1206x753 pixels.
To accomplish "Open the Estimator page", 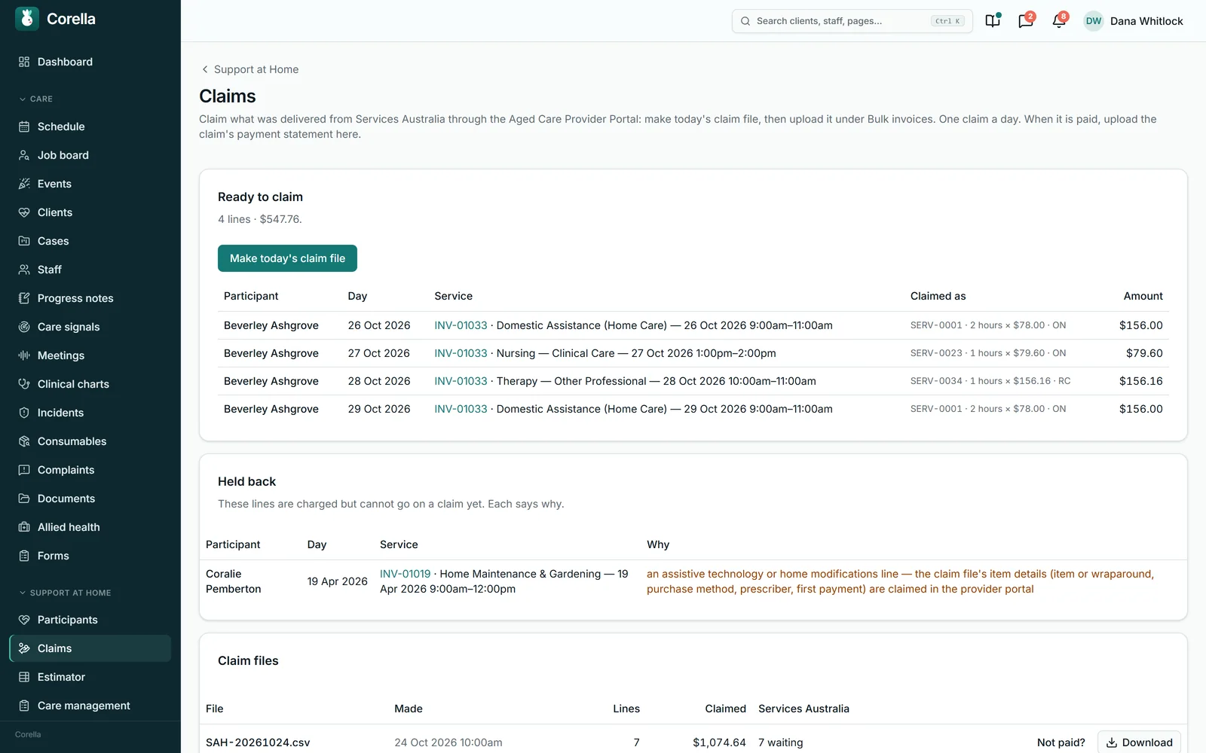I will pyautogui.click(x=90, y=677).
